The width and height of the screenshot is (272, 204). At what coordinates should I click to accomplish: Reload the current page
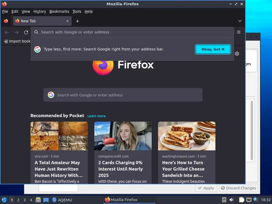point(26,32)
